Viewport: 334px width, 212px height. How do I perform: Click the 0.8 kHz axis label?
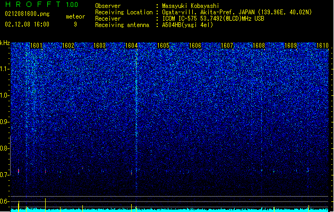click(x=4, y=148)
